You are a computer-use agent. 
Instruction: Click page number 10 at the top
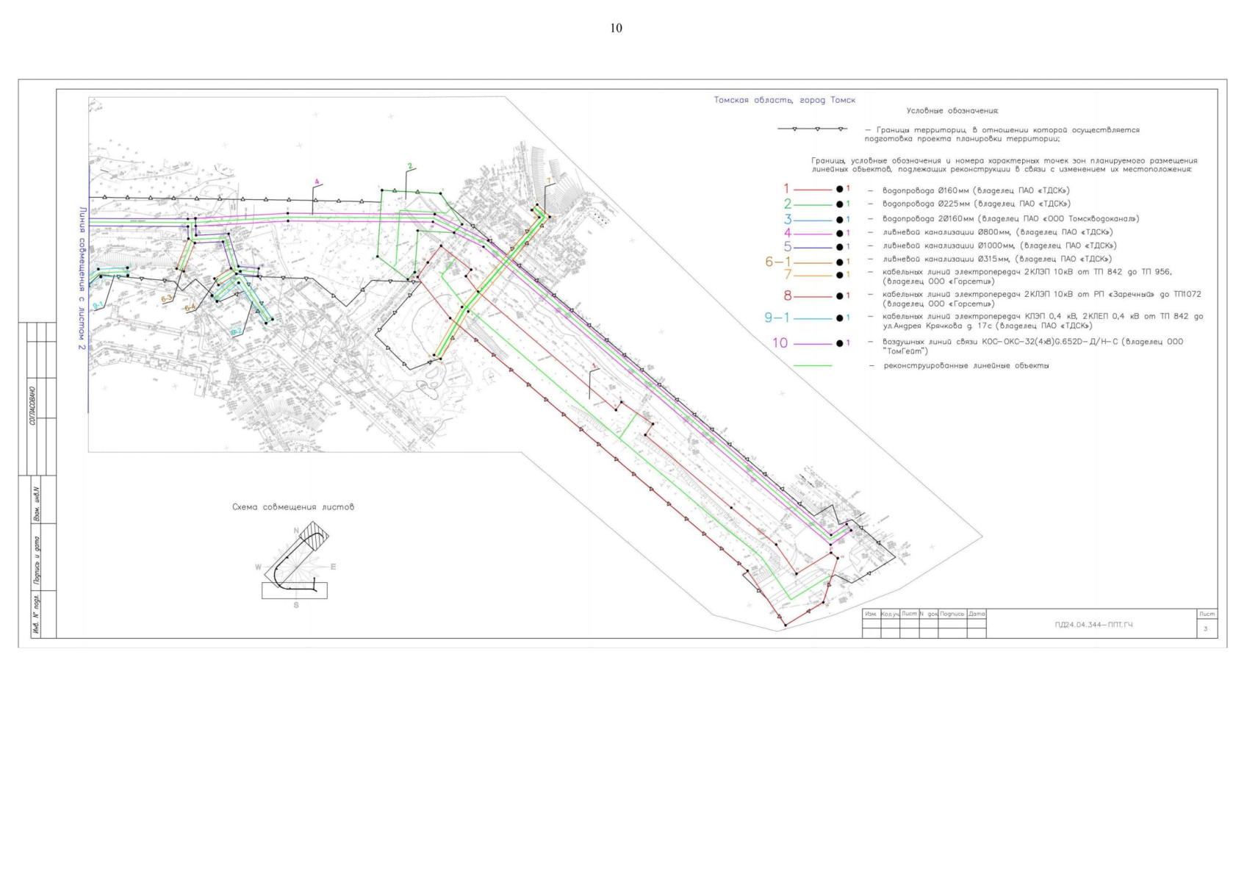(x=616, y=28)
